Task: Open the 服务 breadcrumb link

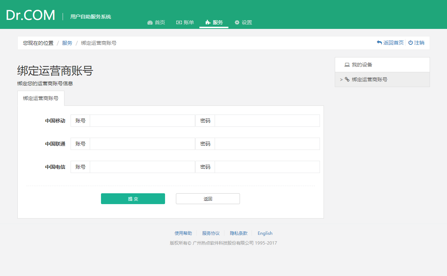Action: coord(67,43)
